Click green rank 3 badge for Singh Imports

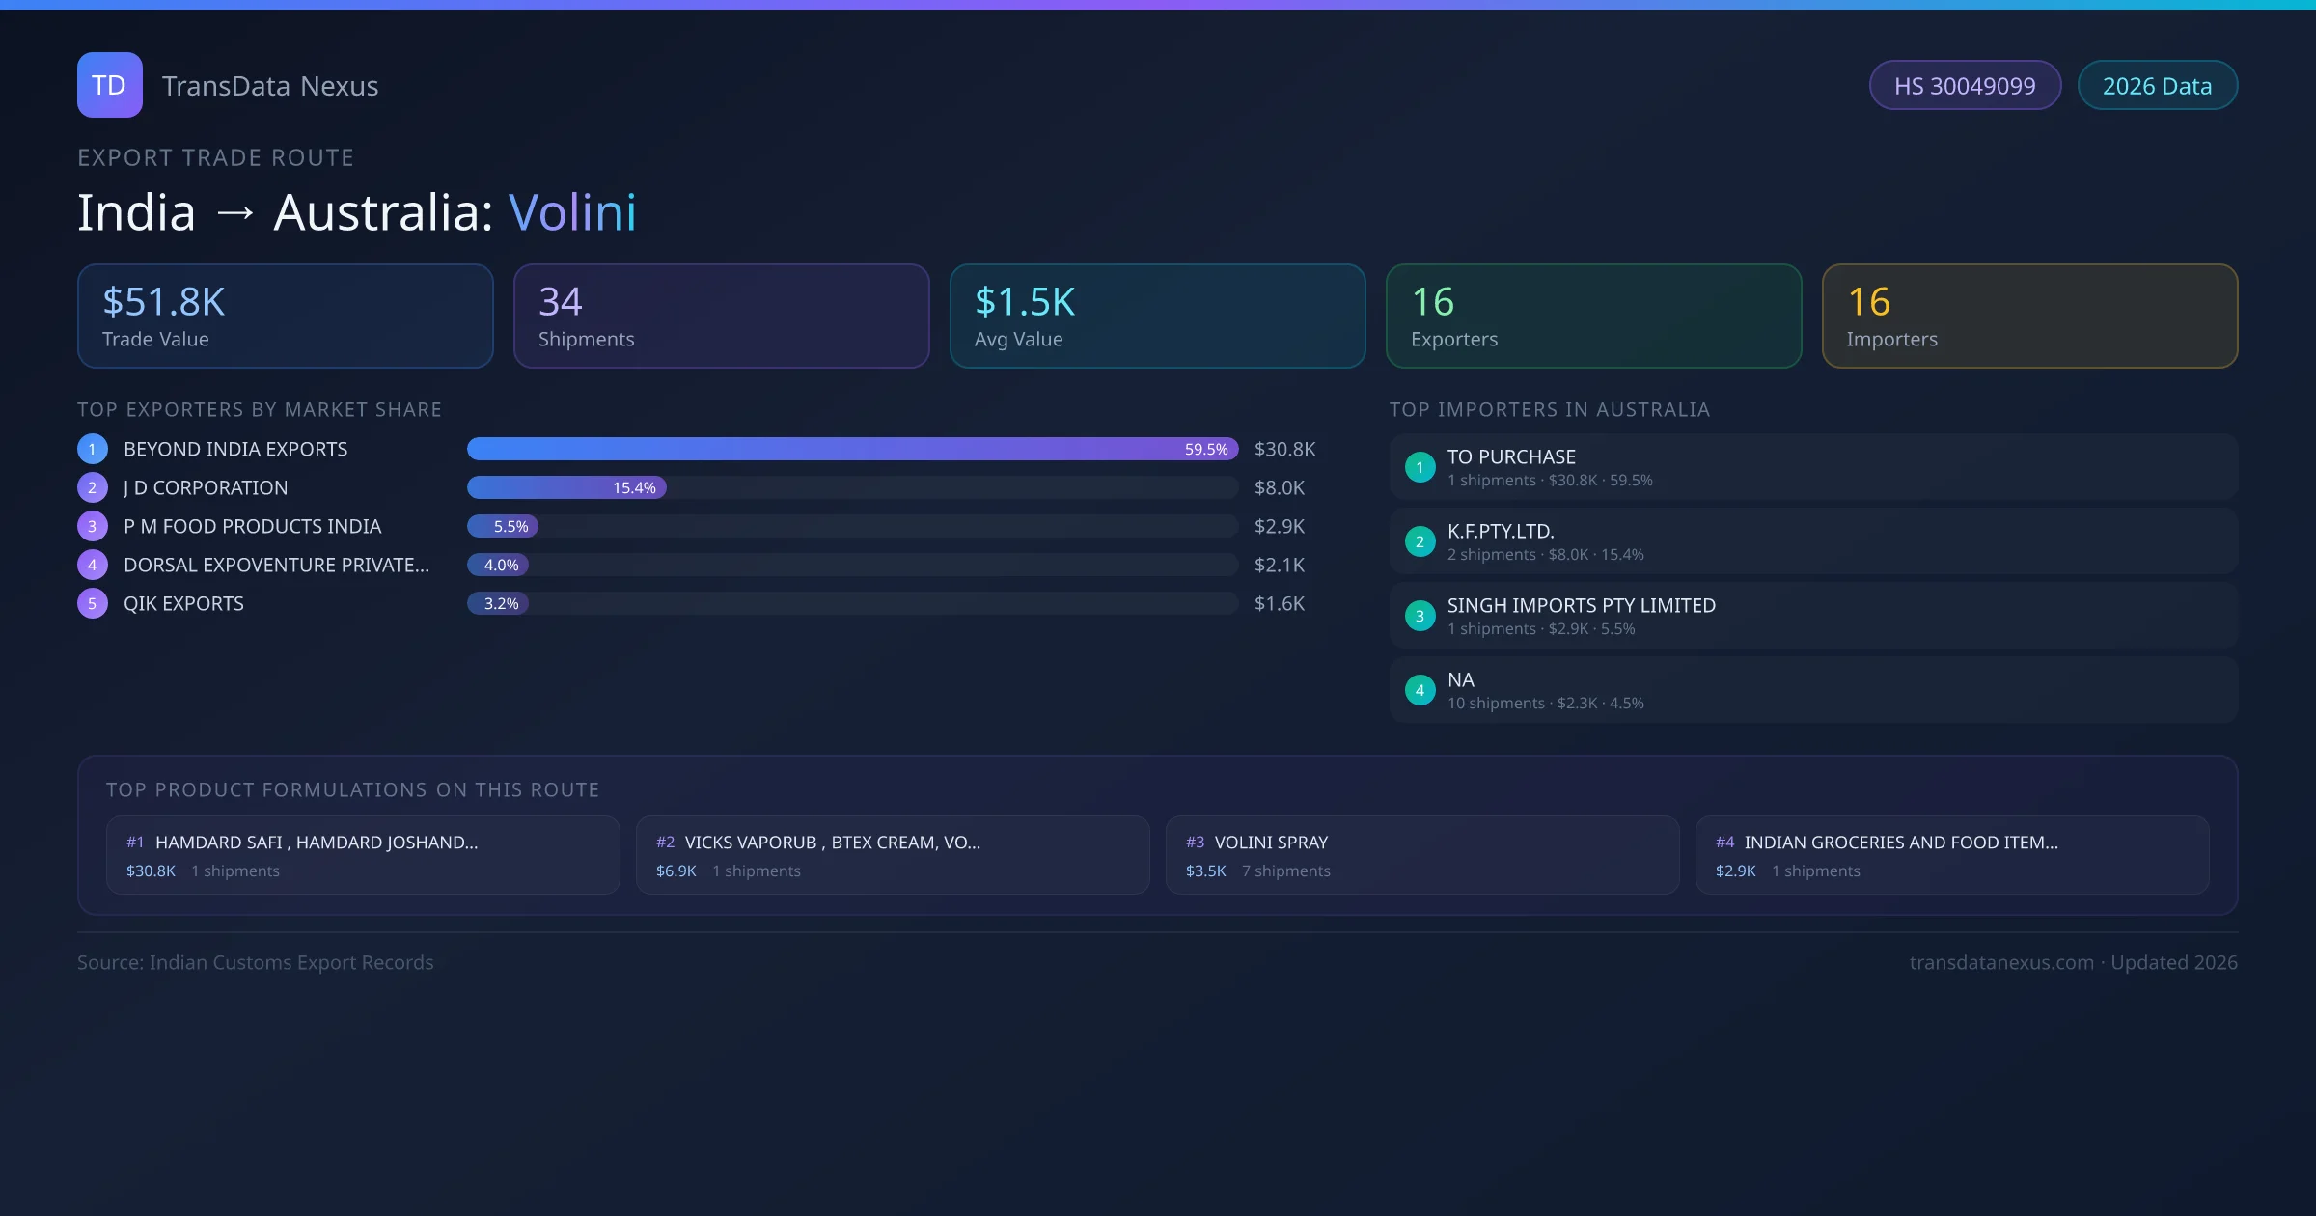point(1420,616)
